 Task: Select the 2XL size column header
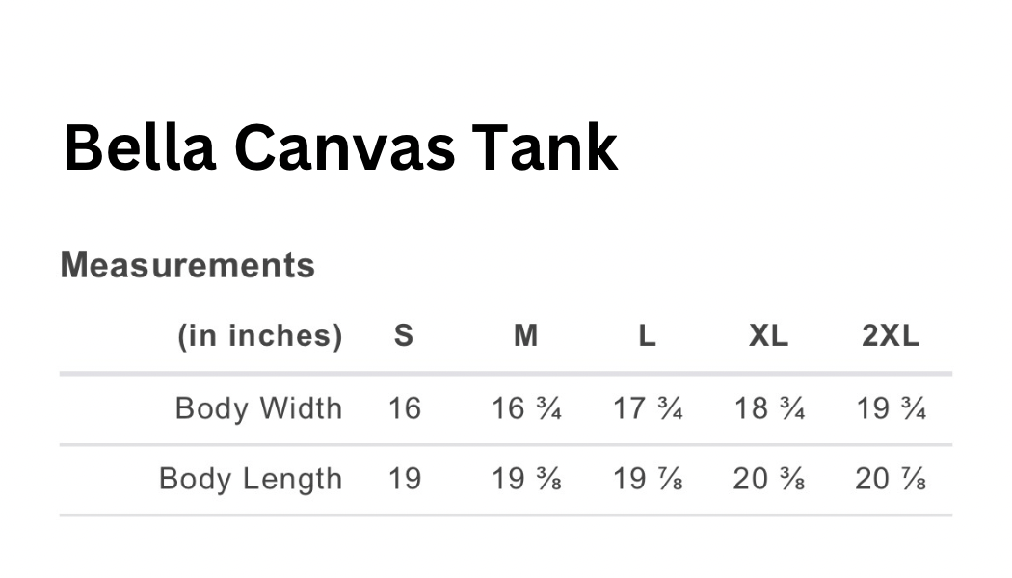(891, 335)
